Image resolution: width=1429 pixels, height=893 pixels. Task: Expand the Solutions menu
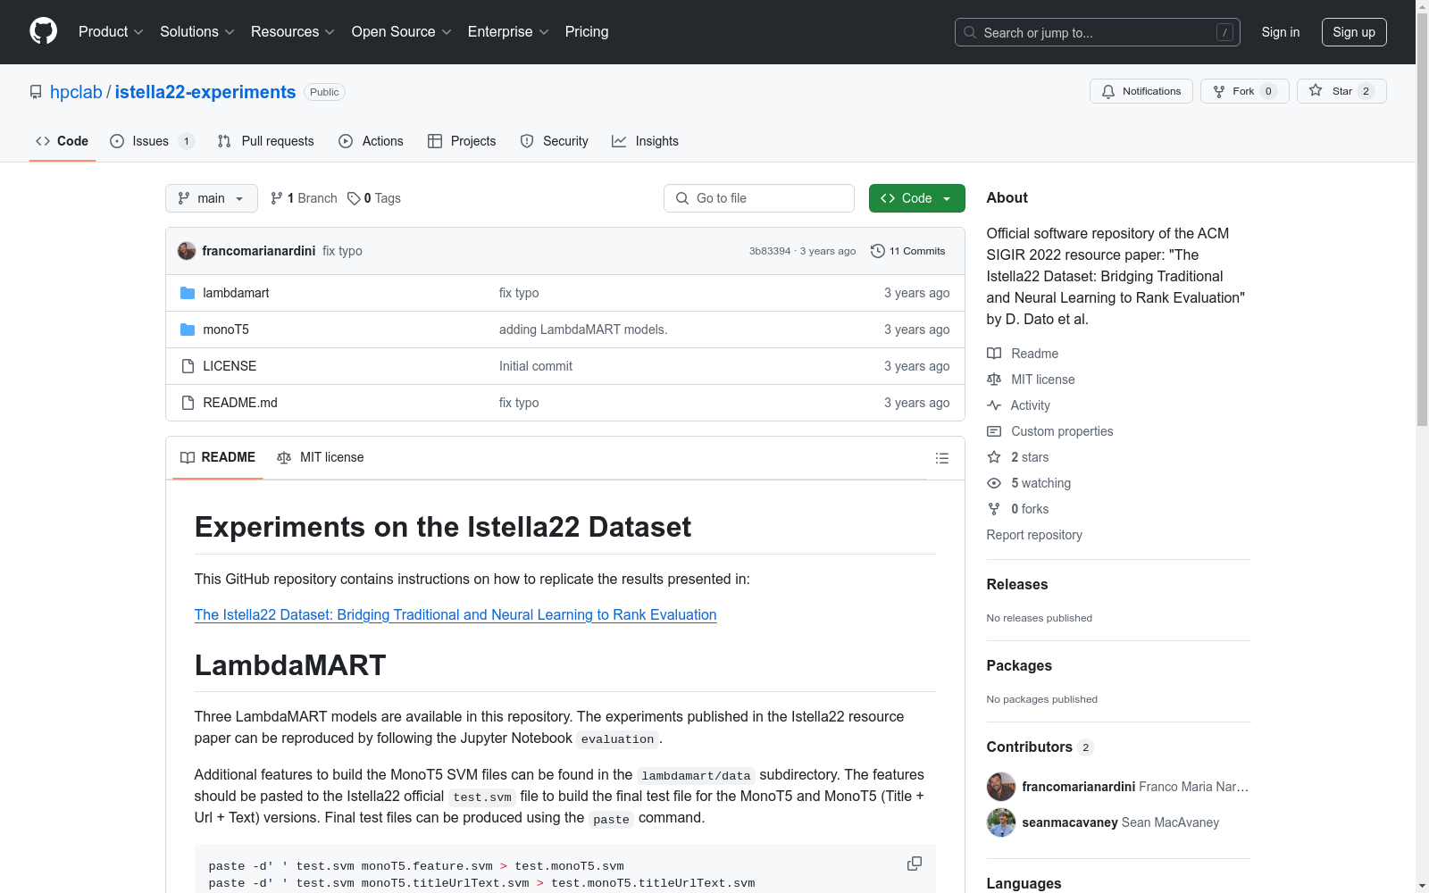[x=197, y=32]
